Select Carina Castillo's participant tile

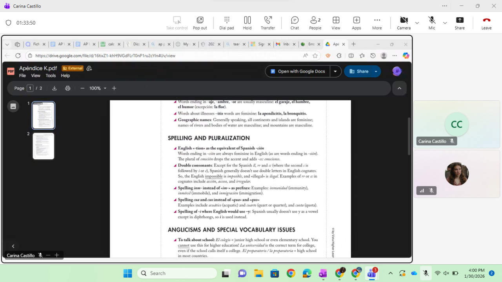[457, 125]
